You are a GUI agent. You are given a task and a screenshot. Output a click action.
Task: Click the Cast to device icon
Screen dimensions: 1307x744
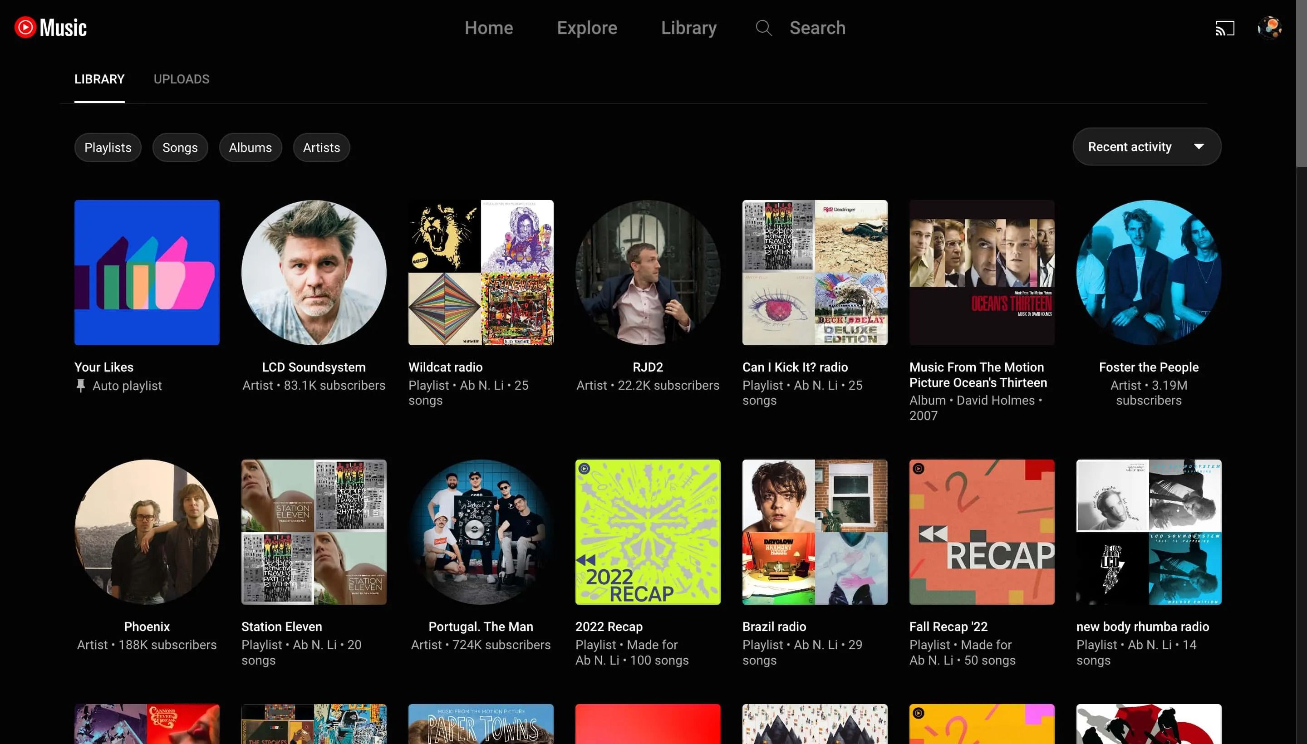1225,27
